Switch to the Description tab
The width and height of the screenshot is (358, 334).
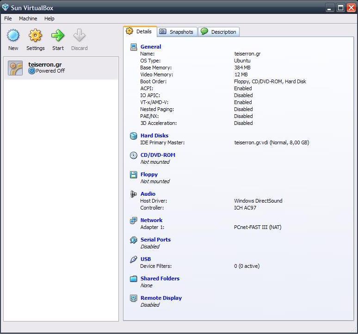[219, 32]
